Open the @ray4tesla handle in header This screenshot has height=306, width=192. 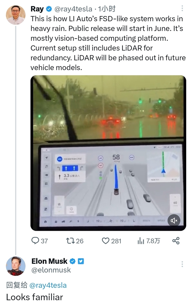[x=73, y=9]
